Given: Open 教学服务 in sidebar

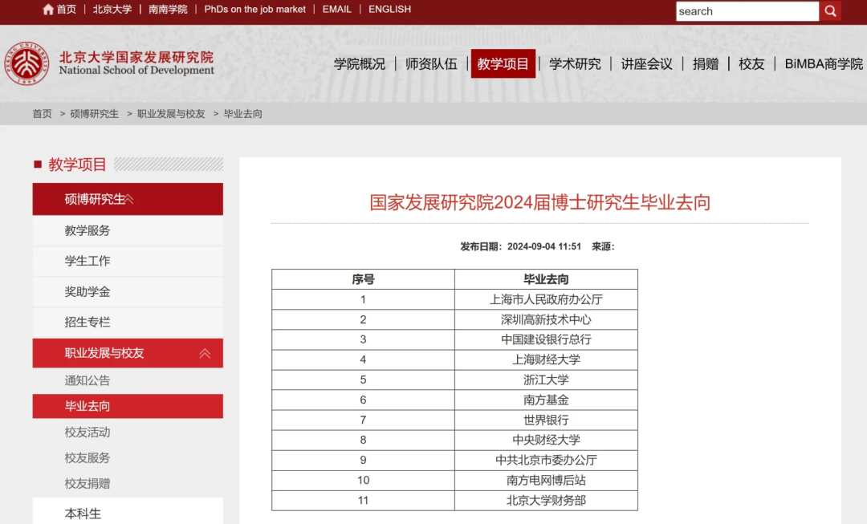Looking at the screenshot, I should (x=128, y=230).
